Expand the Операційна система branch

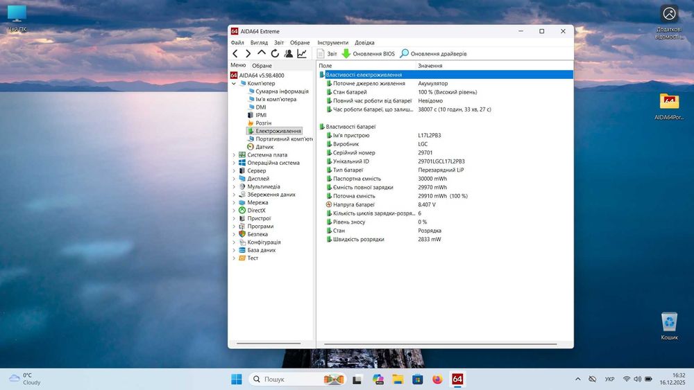coord(234,163)
